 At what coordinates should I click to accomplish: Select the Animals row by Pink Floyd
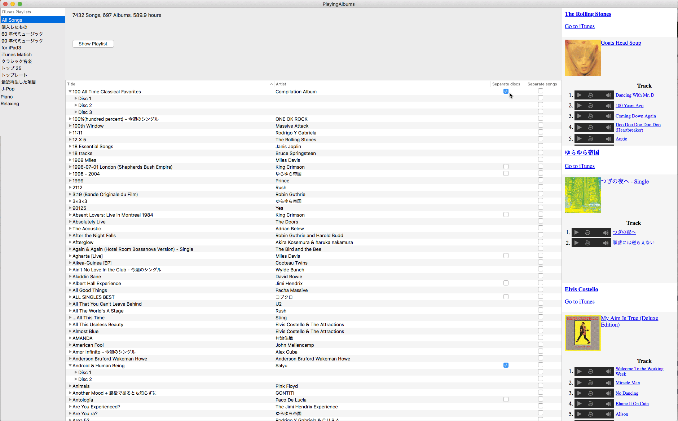(313, 386)
